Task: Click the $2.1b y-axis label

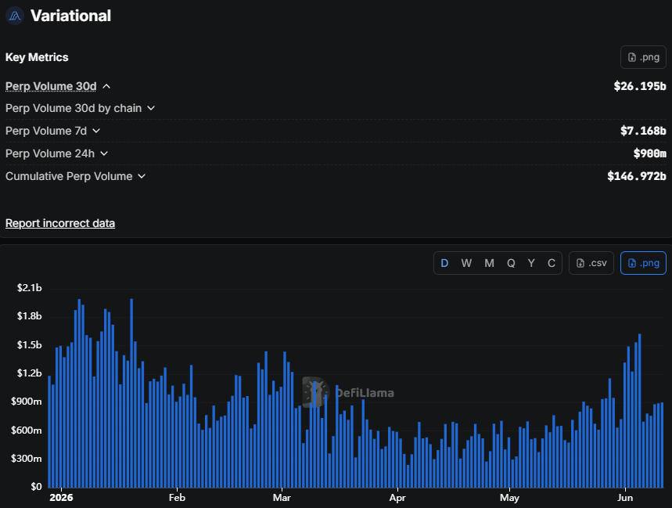Action: [29, 287]
